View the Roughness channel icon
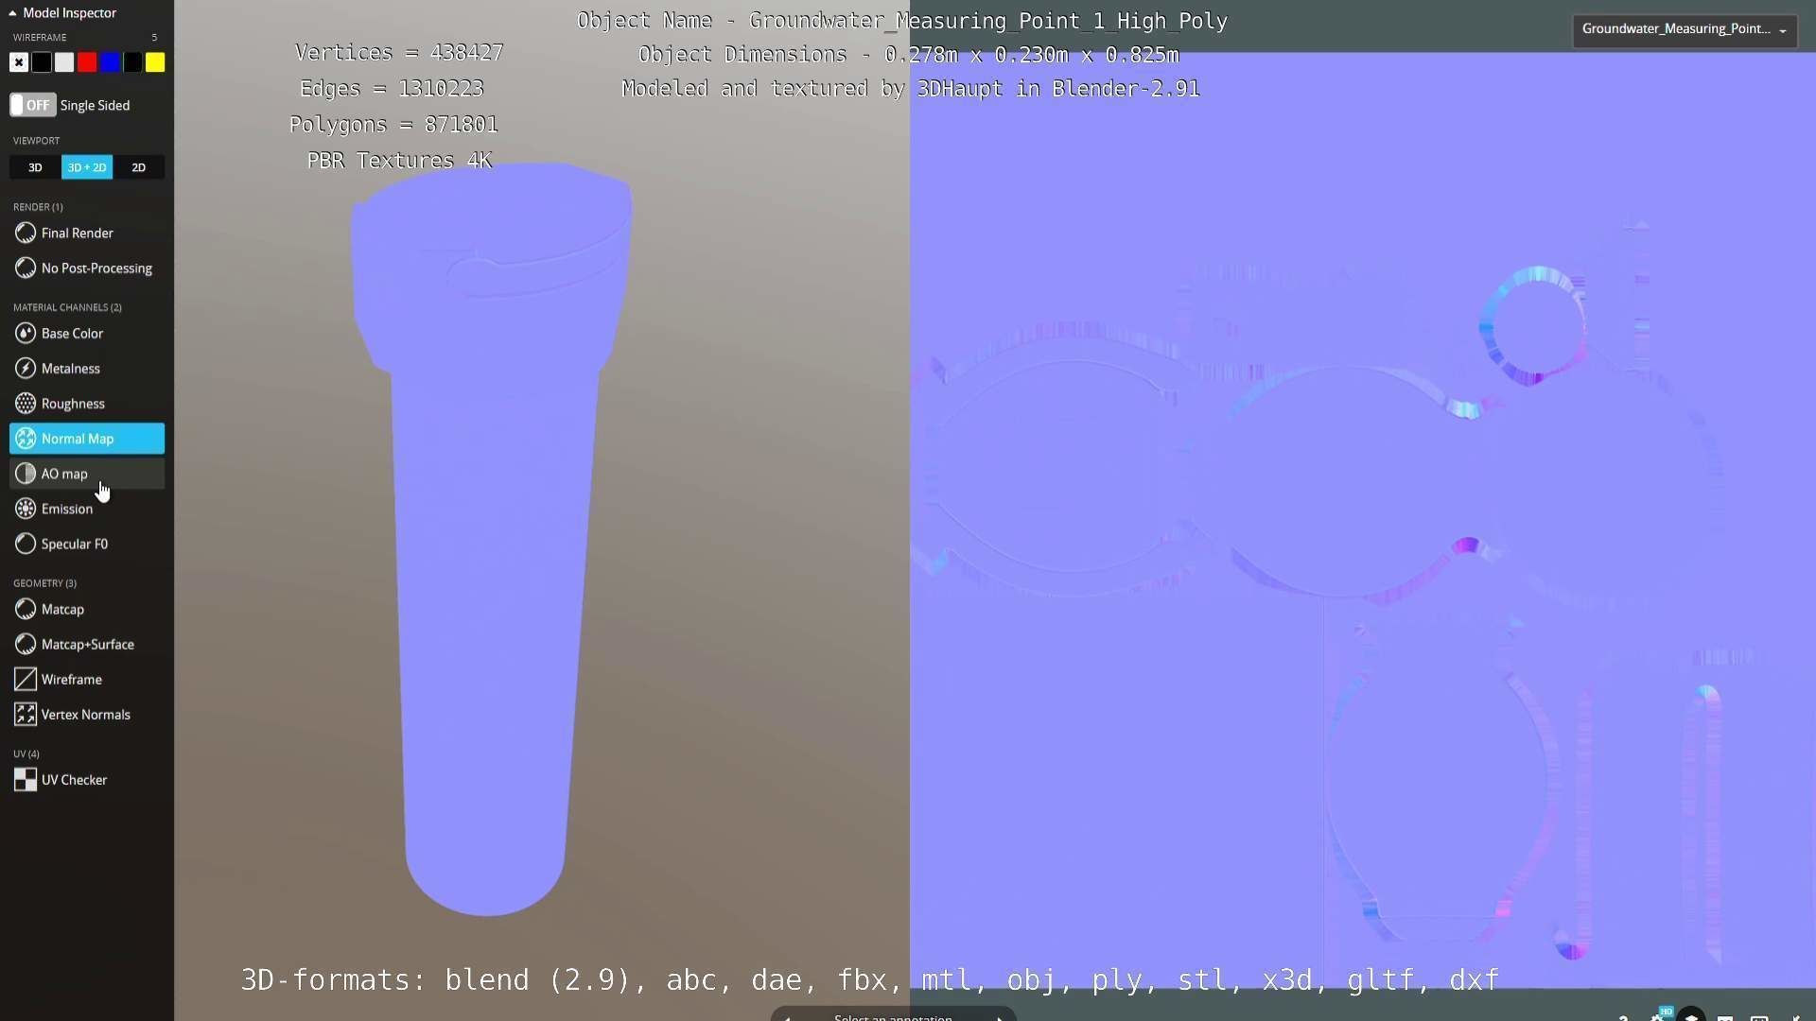Viewport: 1816px width, 1021px height. (26, 404)
